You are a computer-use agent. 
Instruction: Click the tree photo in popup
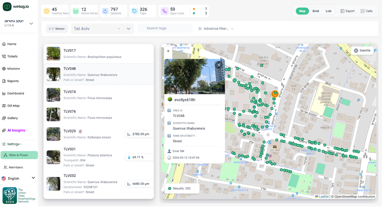pyautogui.click(x=194, y=76)
